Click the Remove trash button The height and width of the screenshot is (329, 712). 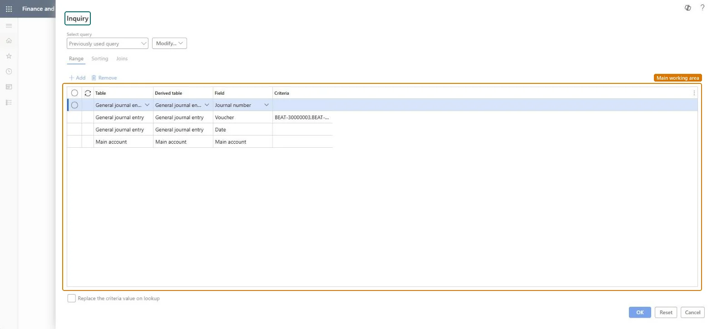[x=104, y=78]
